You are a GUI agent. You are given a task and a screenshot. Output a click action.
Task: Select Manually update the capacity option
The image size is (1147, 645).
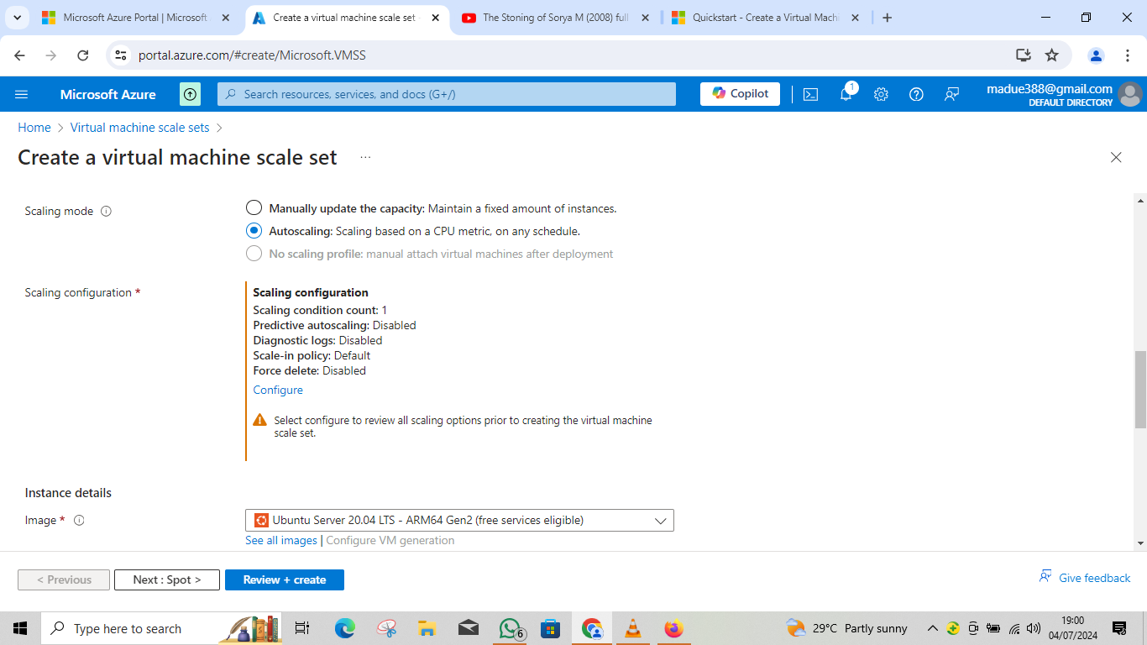(254, 208)
